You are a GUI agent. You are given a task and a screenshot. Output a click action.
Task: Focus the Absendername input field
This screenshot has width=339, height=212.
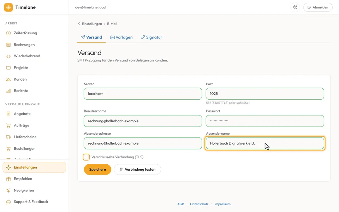coord(265,143)
